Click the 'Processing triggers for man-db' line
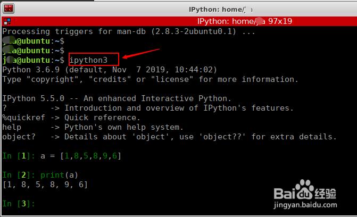The width and height of the screenshot is (357, 217). pos(129,31)
